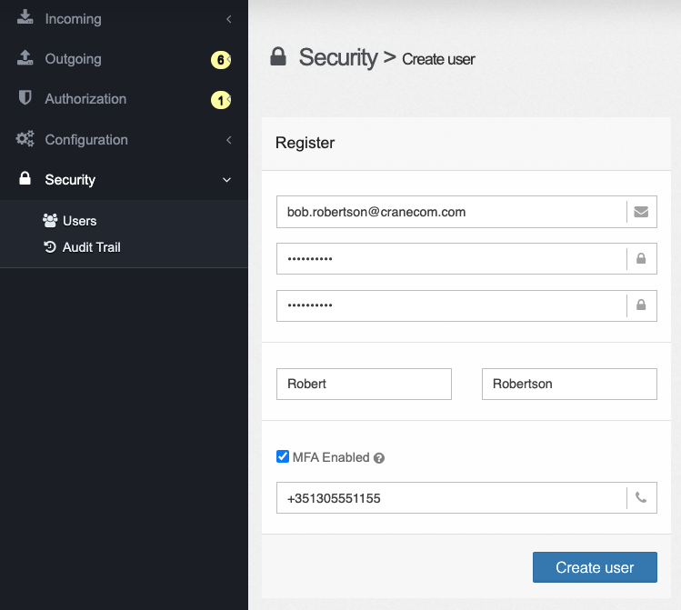This screenshot has width=681, height=610.
Task: Click the phone icon in phone number field
Action: click(x=641, y=497)
